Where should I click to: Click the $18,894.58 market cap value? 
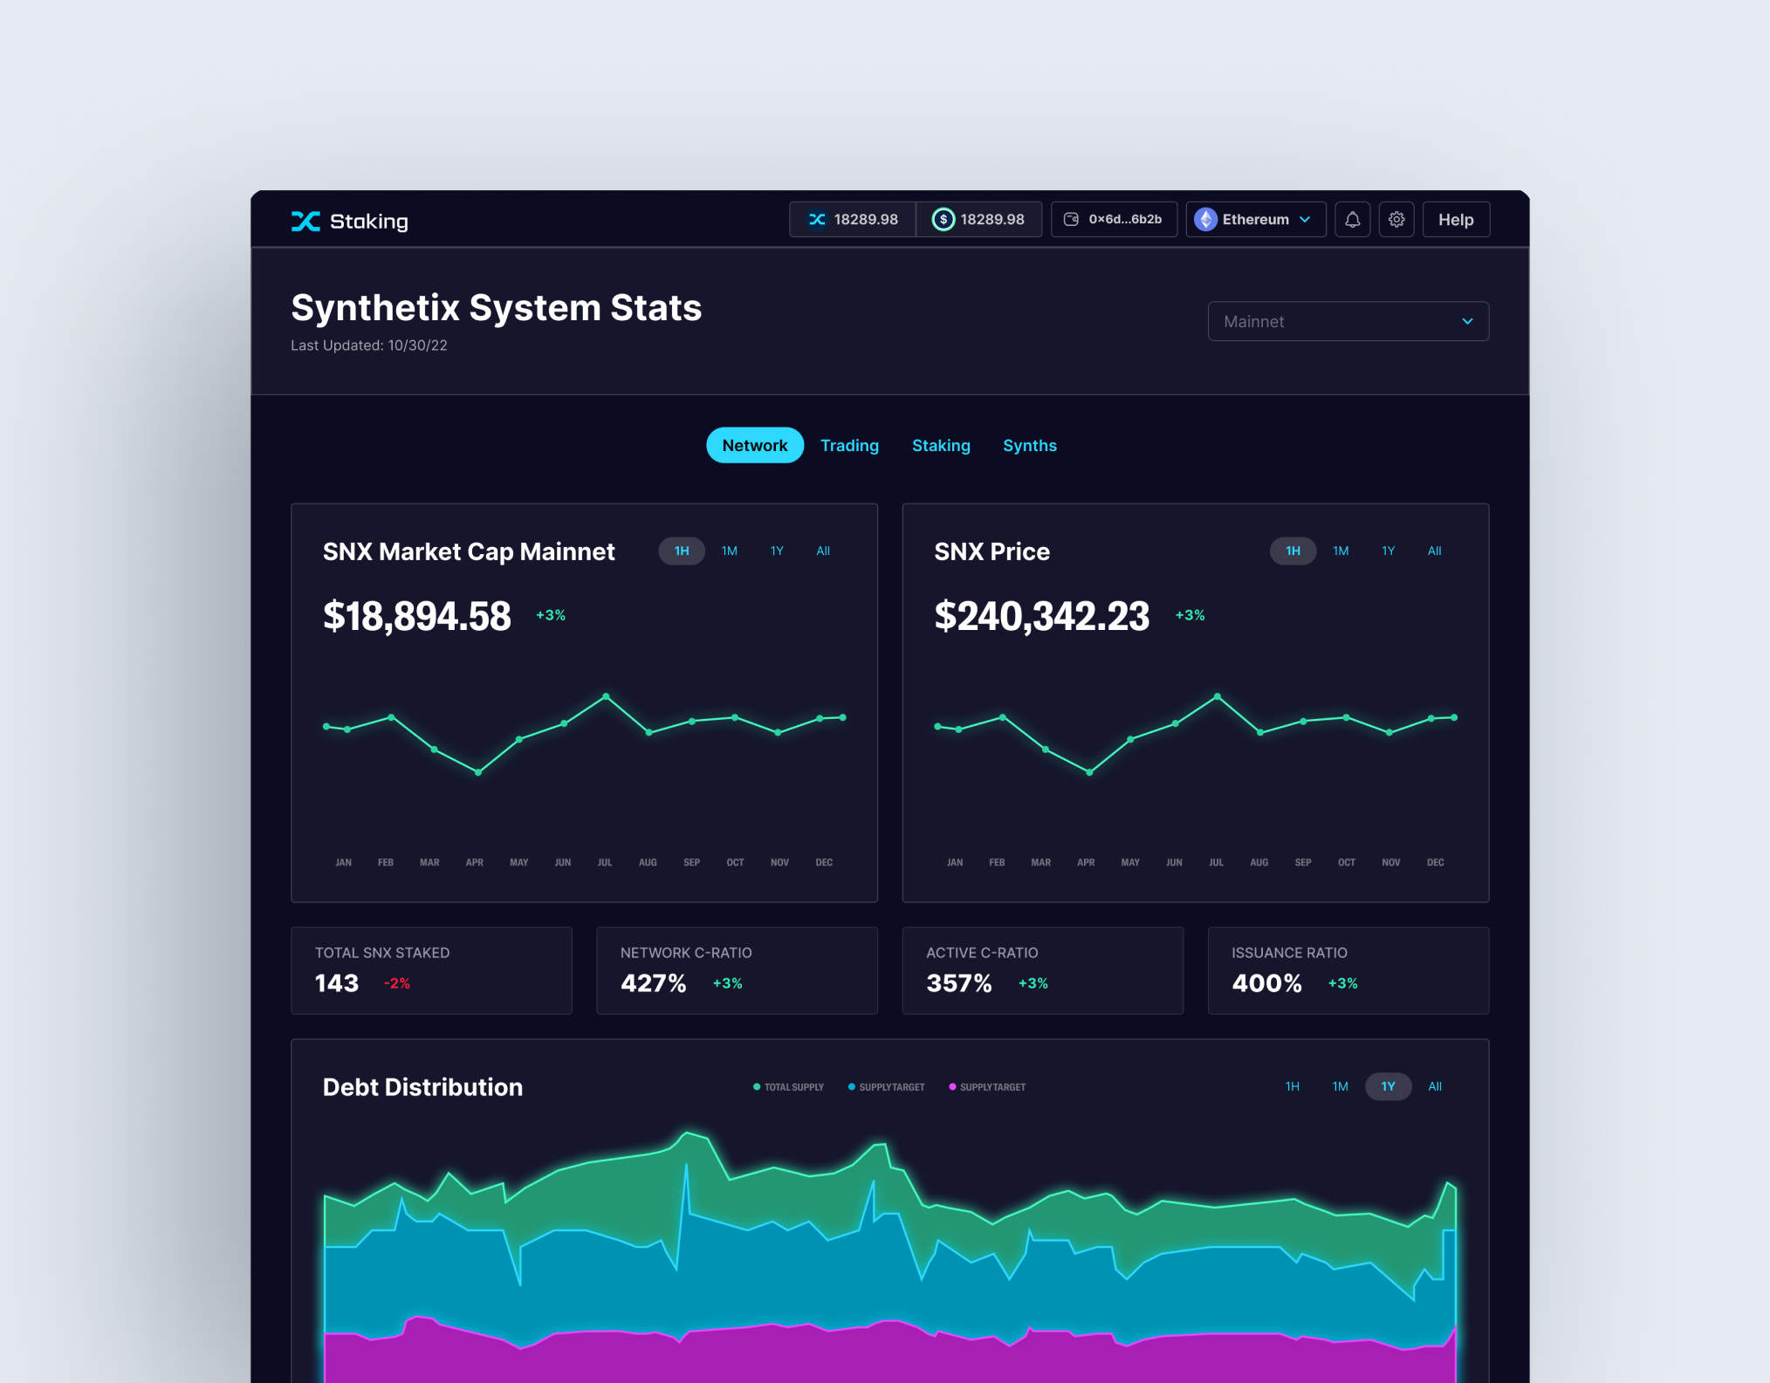coord(417,616)
